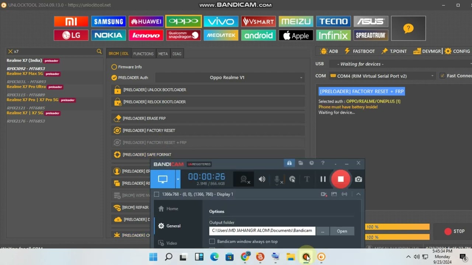Switch to DIAG tab
Screen dimensions: 472x265
tap(177, 54)
